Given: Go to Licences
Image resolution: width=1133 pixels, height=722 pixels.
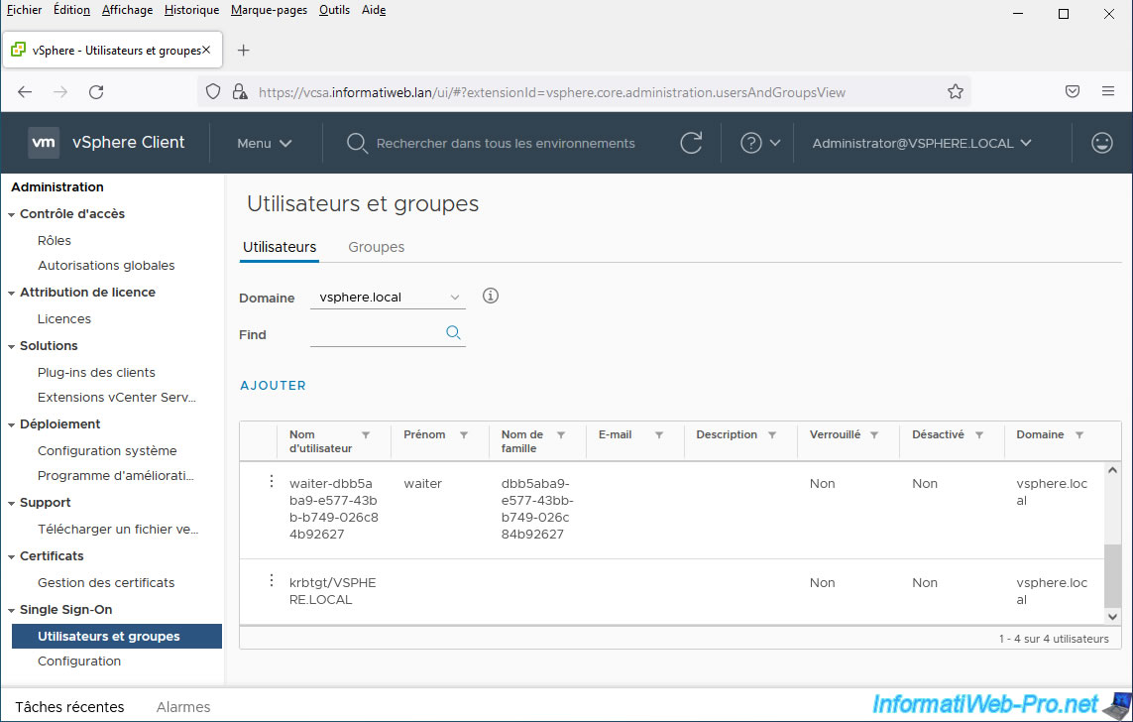Looking at the screenshot, I should tap(64, 318).
